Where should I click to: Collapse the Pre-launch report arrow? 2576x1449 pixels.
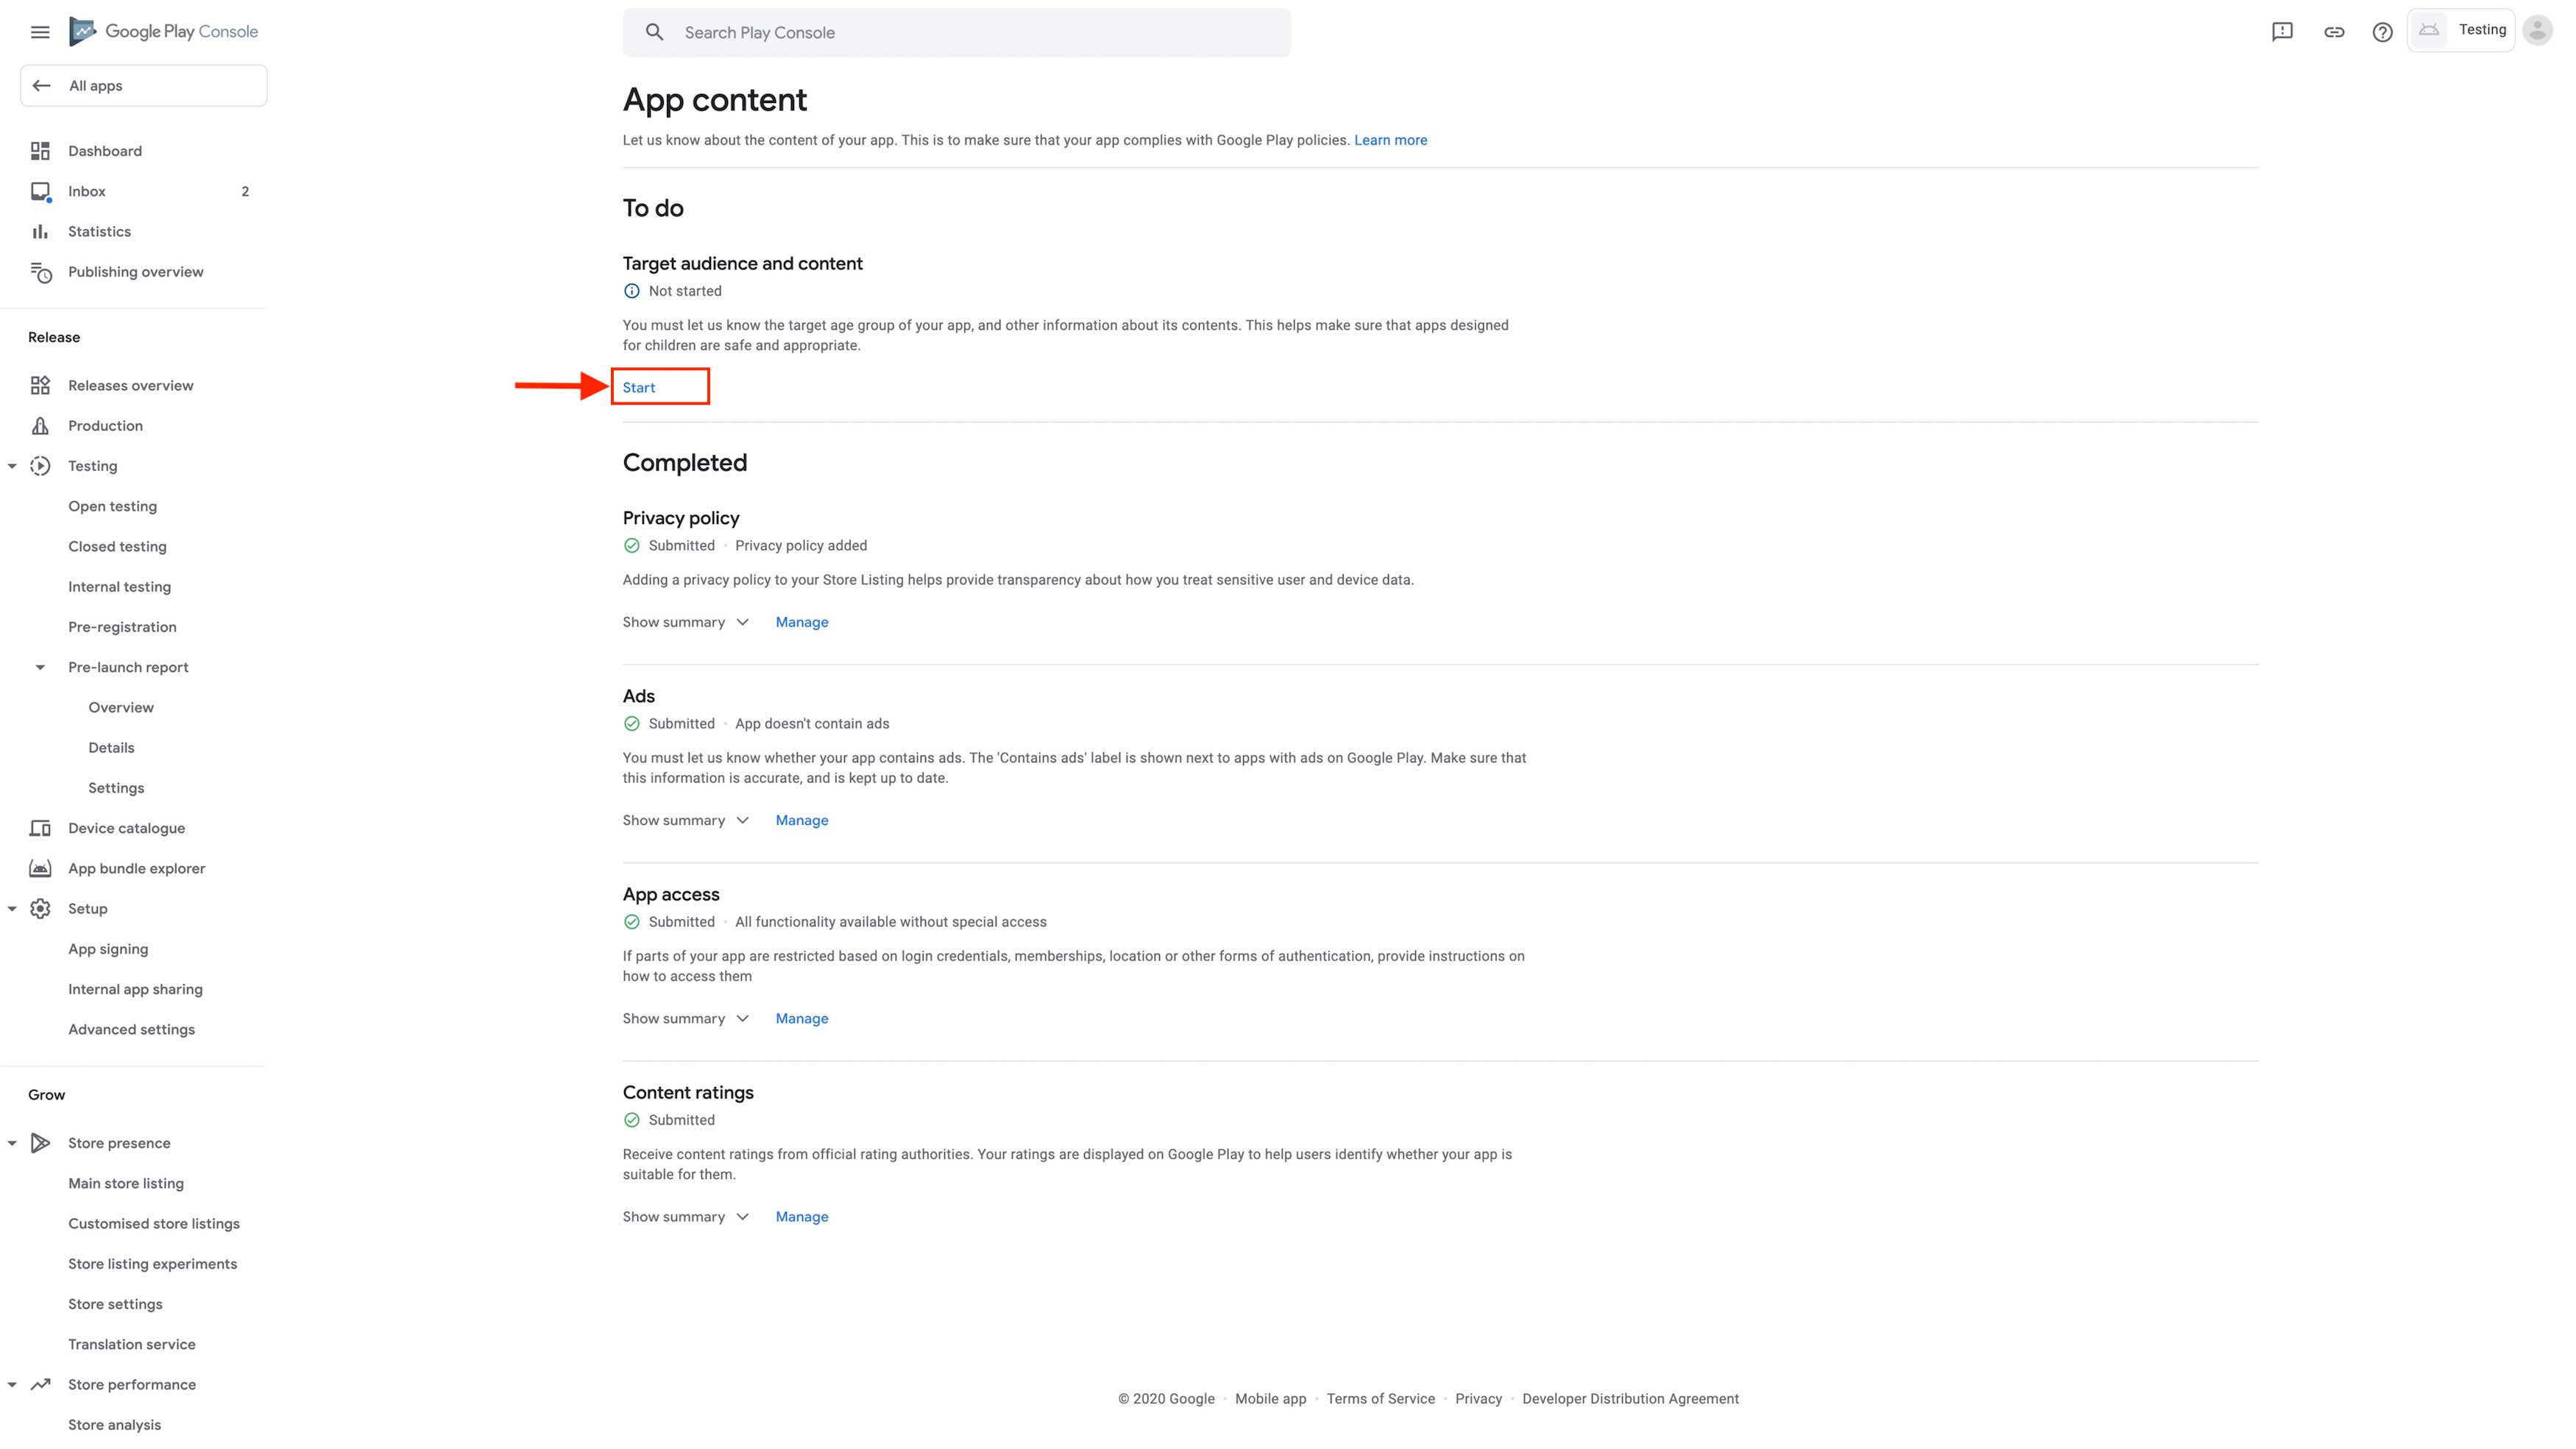[x=40, y=667]
